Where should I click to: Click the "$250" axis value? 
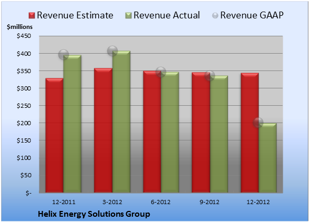(24, 106)
